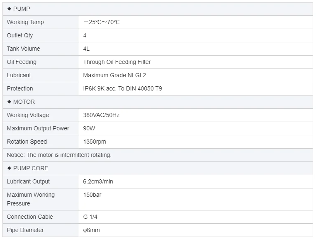Click the diamond bullet beside MOTOR heading
The height and width of the screenshot is (242, 316).
9,102
